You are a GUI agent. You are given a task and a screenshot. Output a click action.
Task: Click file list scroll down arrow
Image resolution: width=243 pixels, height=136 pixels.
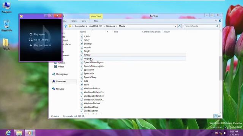click(220, 113)
